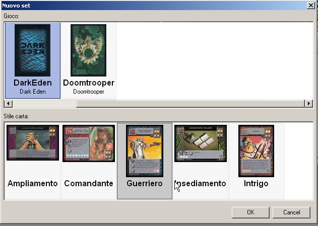Click the Insediamento label text
Image resolution: width=318 pixels, height=226 pixels.
[200, 184]
